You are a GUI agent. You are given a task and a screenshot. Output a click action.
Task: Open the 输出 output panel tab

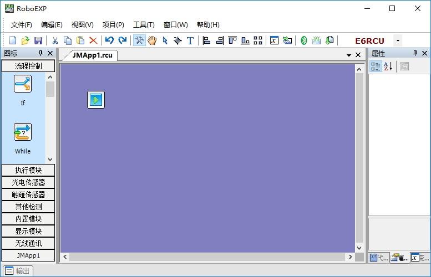[18, 271]
